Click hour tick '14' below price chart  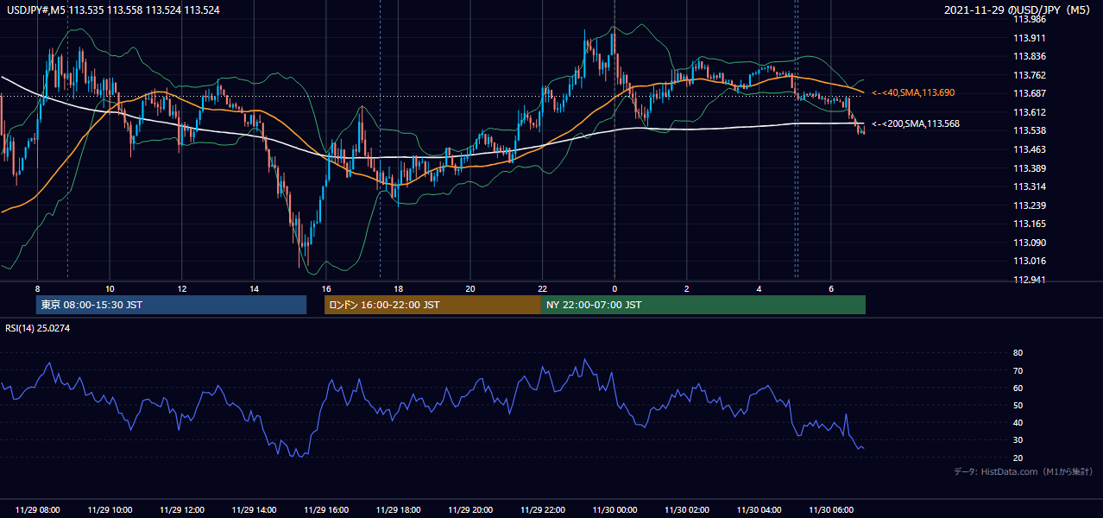254,288
